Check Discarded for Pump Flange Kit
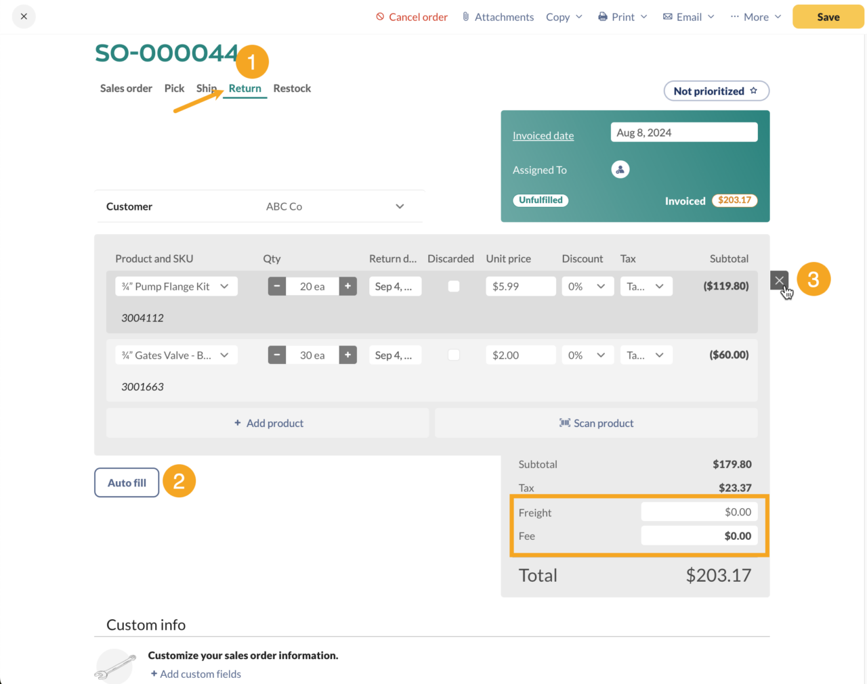 coord(453,286)
